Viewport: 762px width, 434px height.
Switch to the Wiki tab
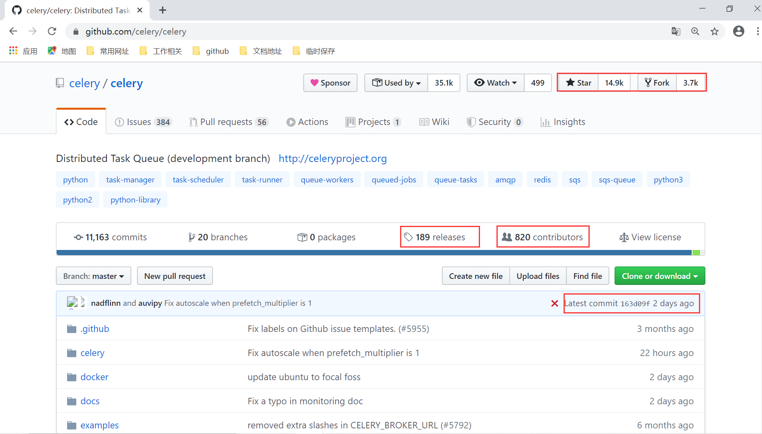434,122
